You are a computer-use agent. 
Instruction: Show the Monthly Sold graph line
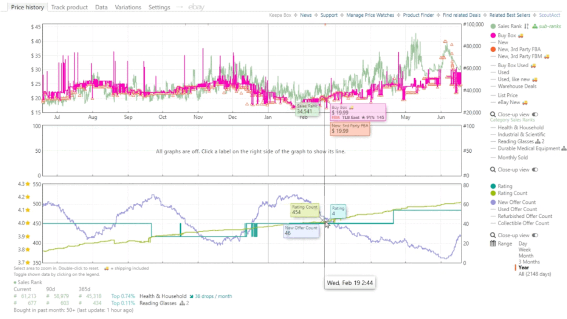coord(512,158)
